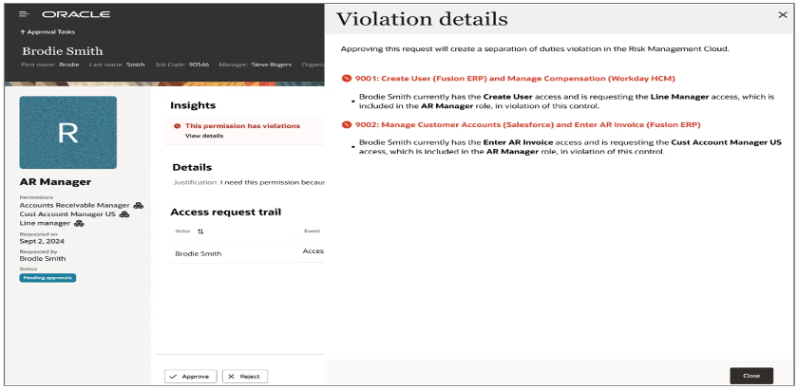The height and width of the screenshot is (389, 798).
Task: Click the Line manager permission text
Action: tap(45, 223)
